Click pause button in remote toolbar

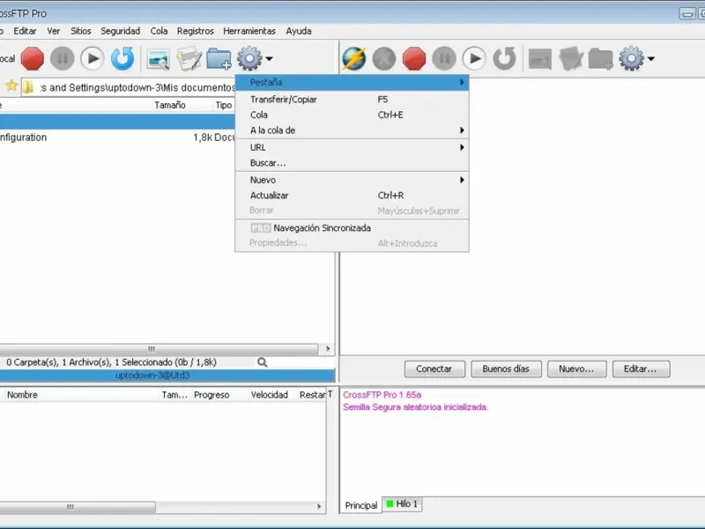point(444,58)
